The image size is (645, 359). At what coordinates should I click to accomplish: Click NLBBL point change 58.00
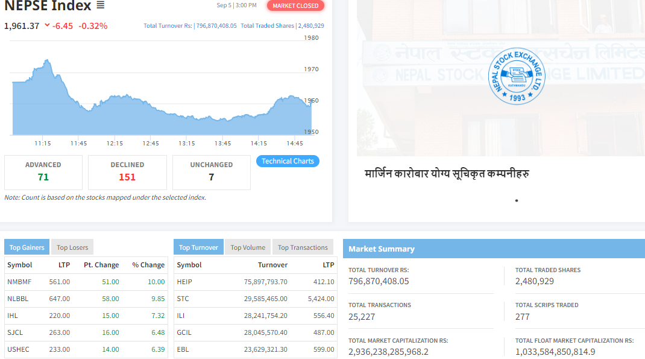[111, 299]
